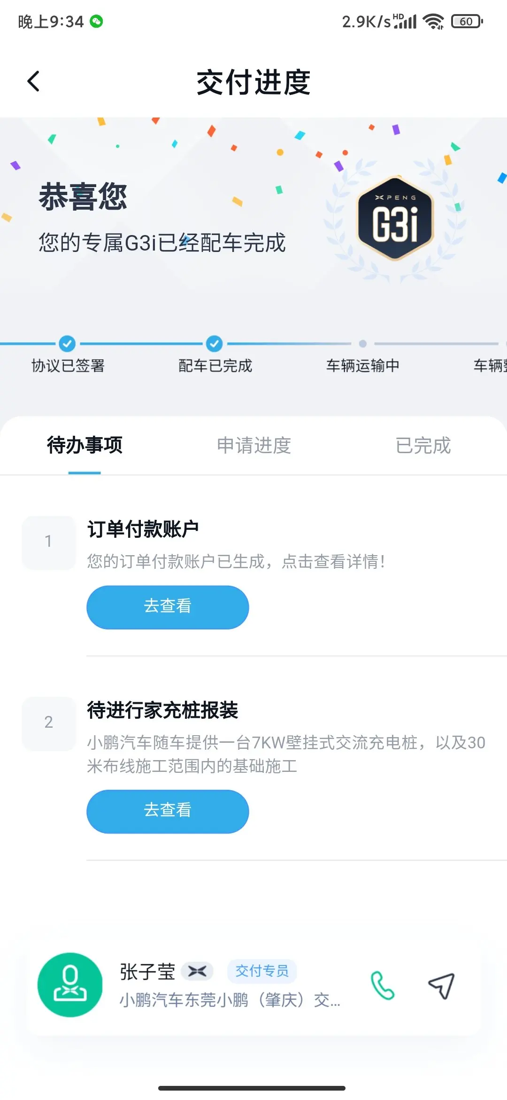Image resolution: width=507 pixels, height=1100 pixels.
Task: Call delivery specialist via phone icon
Action: (x=382, y=985)
